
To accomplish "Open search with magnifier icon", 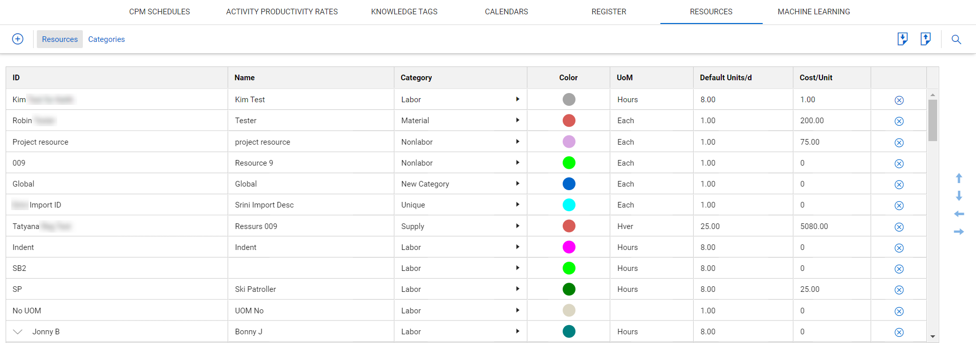I will [956, 39].
